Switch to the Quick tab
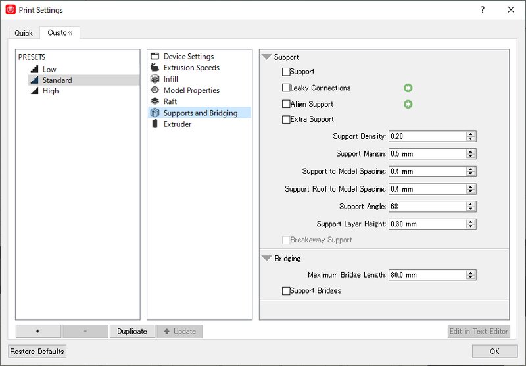This screenshot has height=366, width=526. pyautogui.click(x=24, y=33)
